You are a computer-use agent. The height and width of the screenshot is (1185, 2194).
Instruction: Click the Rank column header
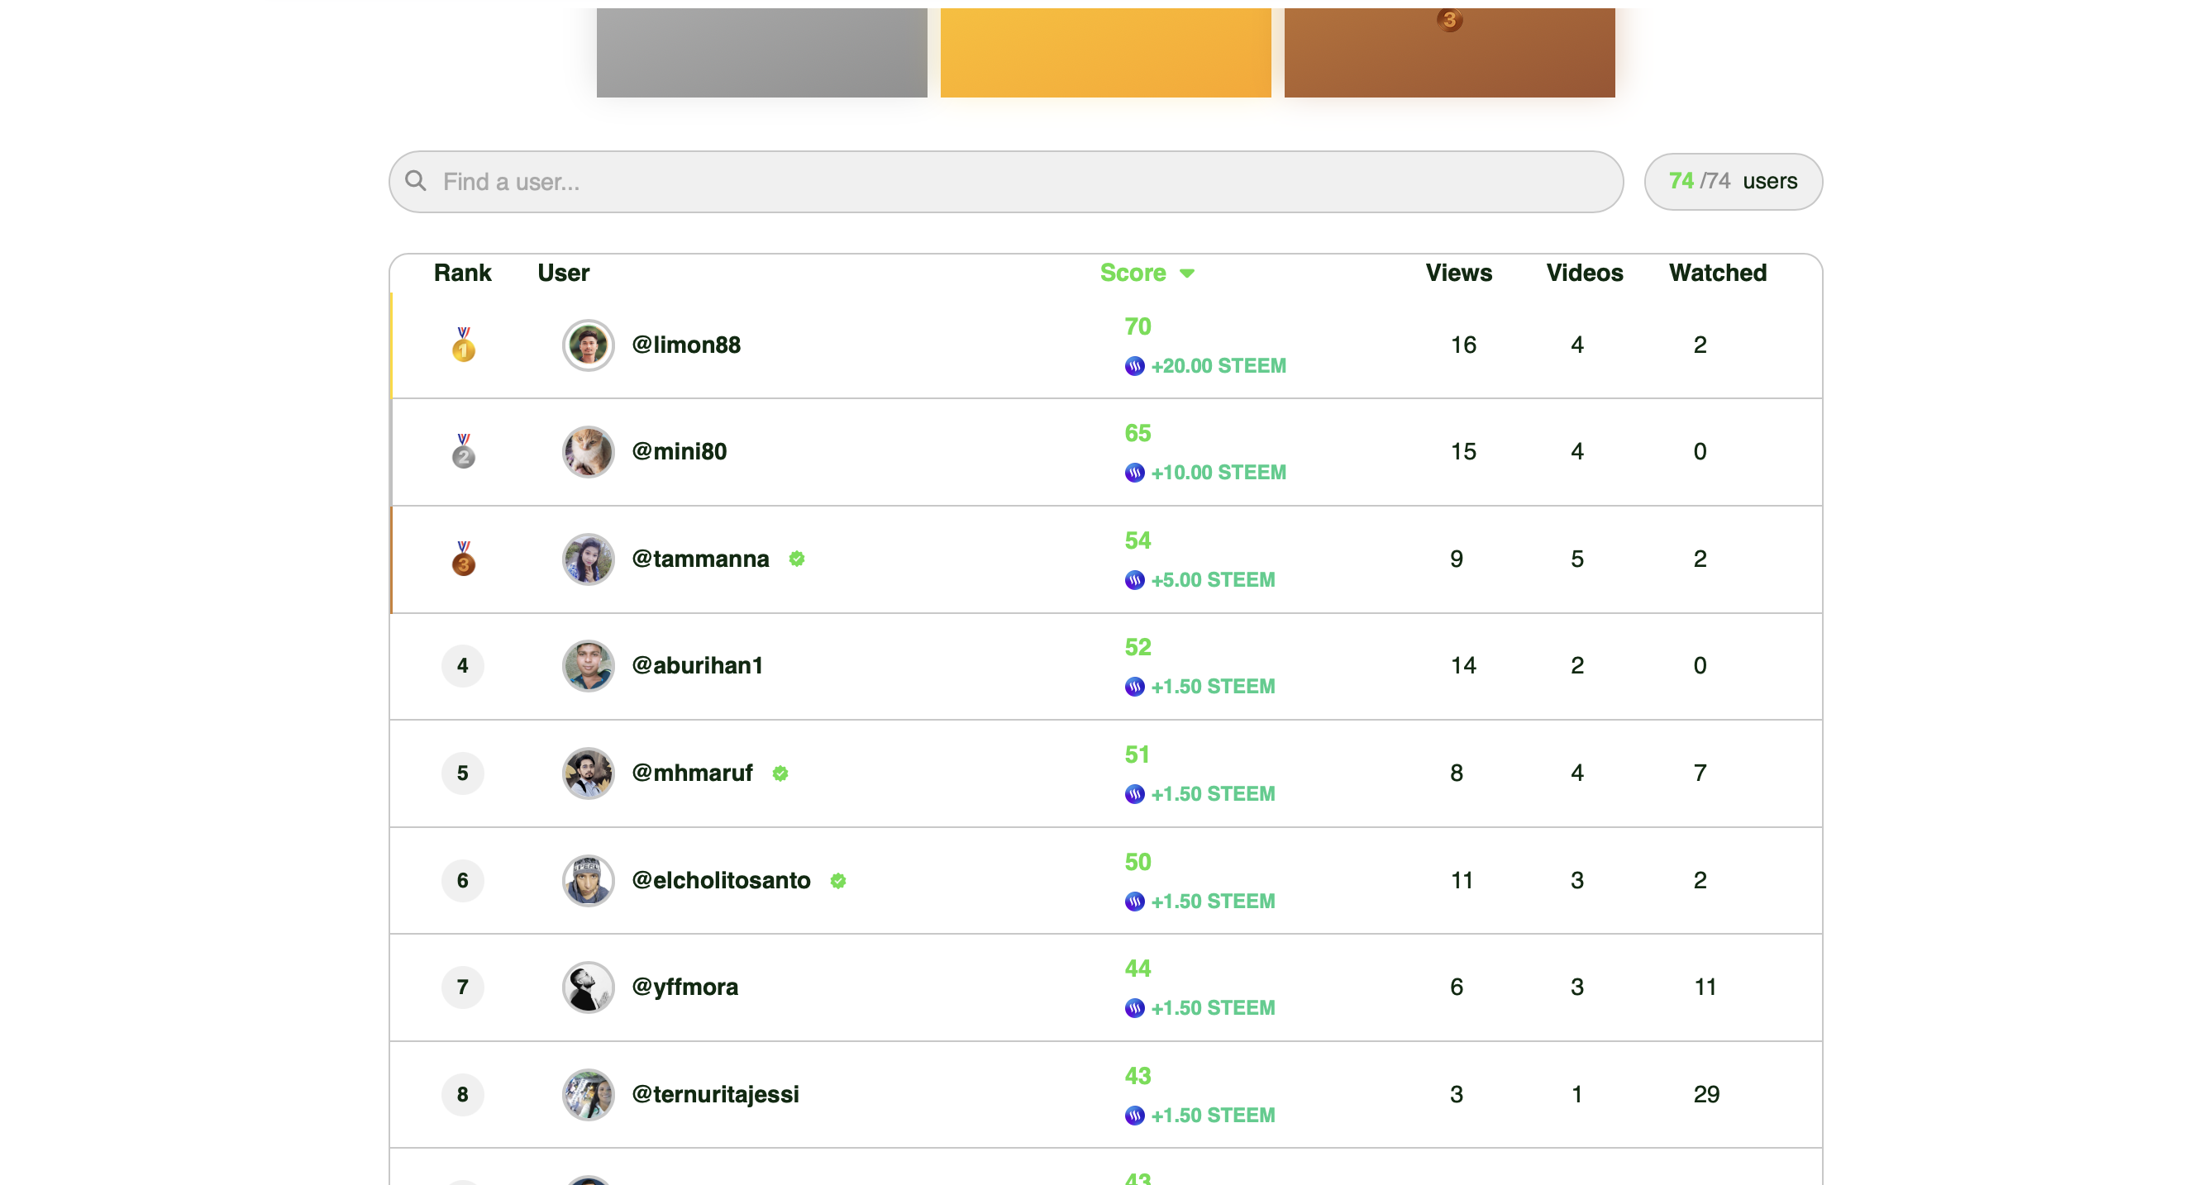pos(462,273)
